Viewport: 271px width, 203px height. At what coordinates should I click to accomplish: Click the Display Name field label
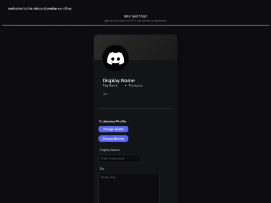pyautogui.click(x=109, y=150)
